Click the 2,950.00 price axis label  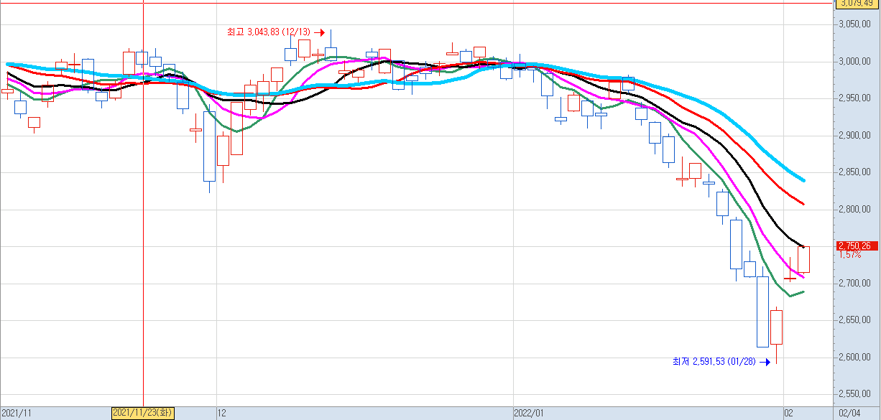click(x=855, y=98)
